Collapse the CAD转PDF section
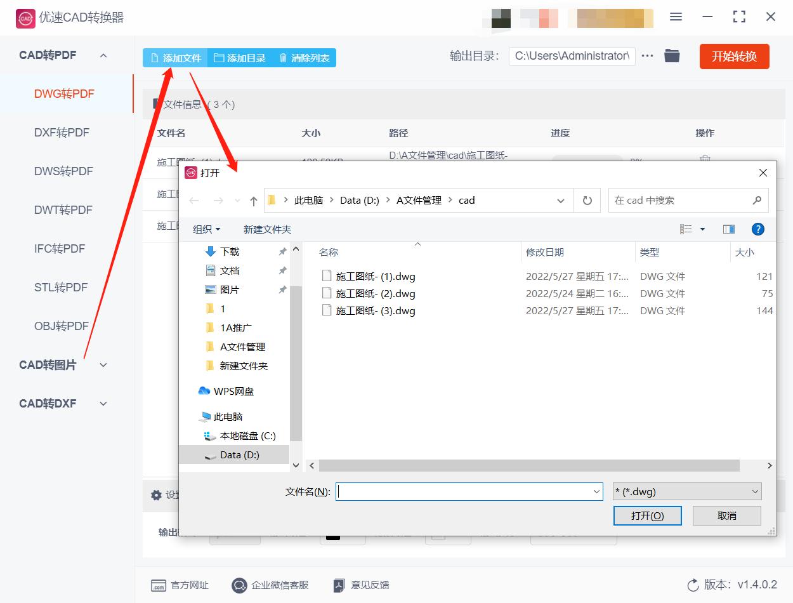Image resolution: width=793 pixels, height=603 pixels. click(103, 55)
